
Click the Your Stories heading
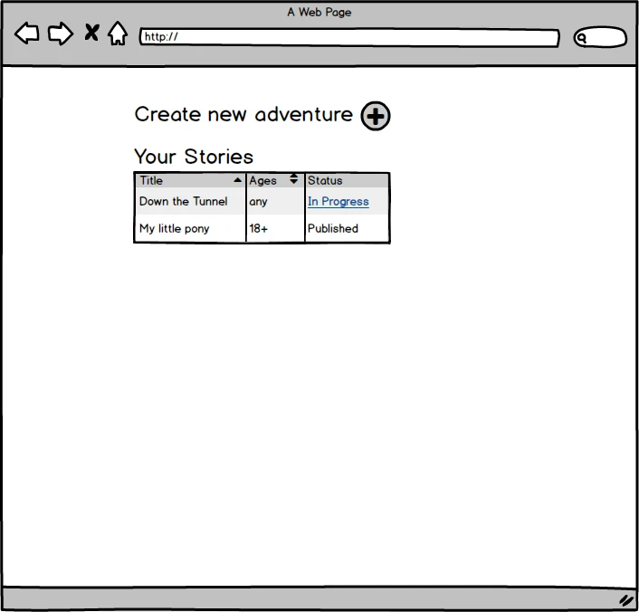tap(194, 157)
